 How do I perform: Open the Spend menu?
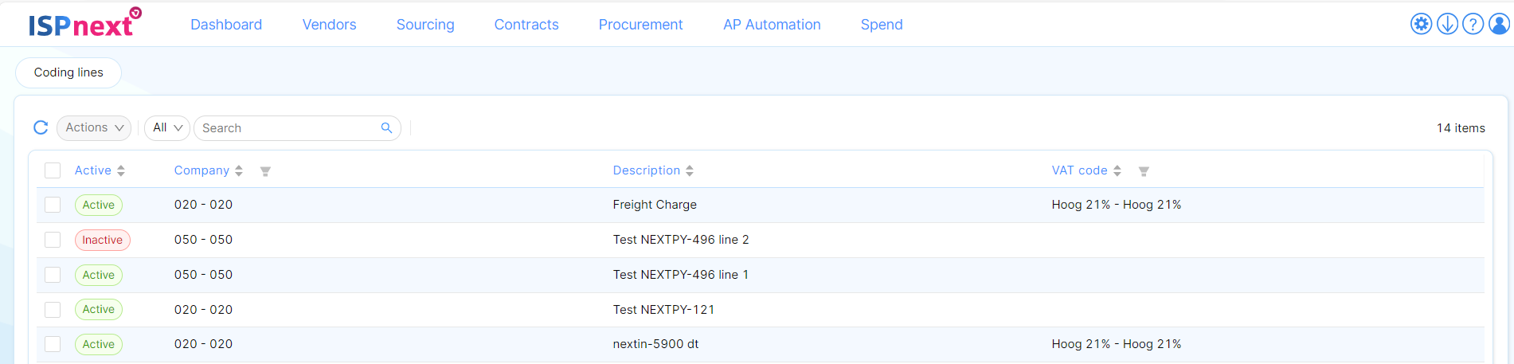882,25
